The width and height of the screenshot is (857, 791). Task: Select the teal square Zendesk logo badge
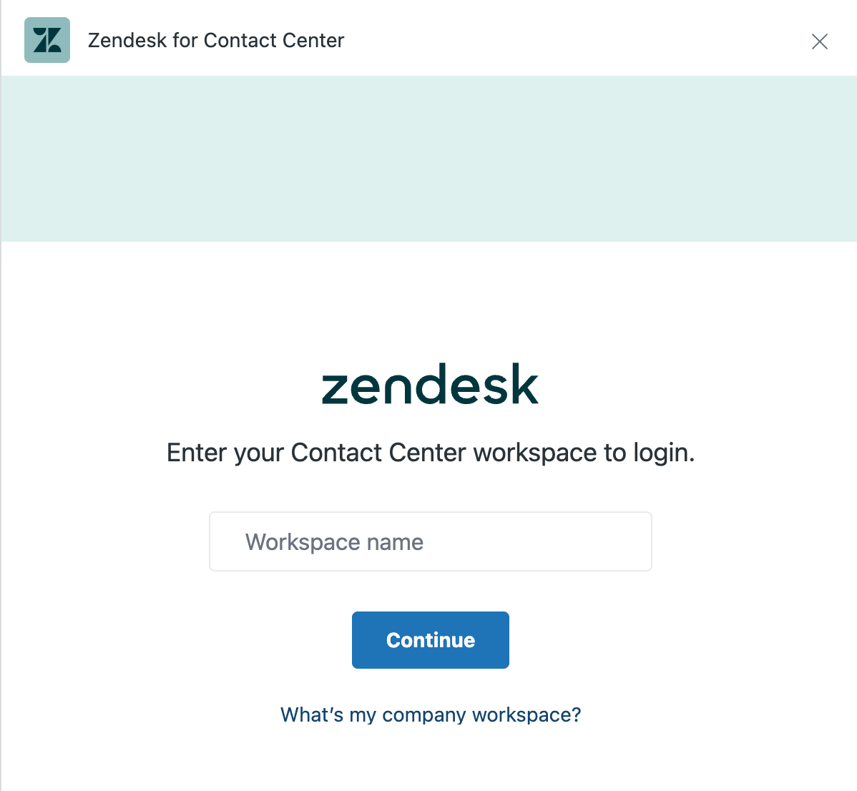[x=47, y=40]
